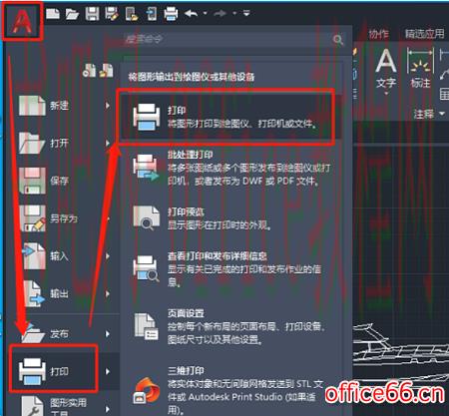Switch to the 精选应用 ribbon tab
Image resolution: width=449 pixels, height=416 pixels.
pos(424,34)
